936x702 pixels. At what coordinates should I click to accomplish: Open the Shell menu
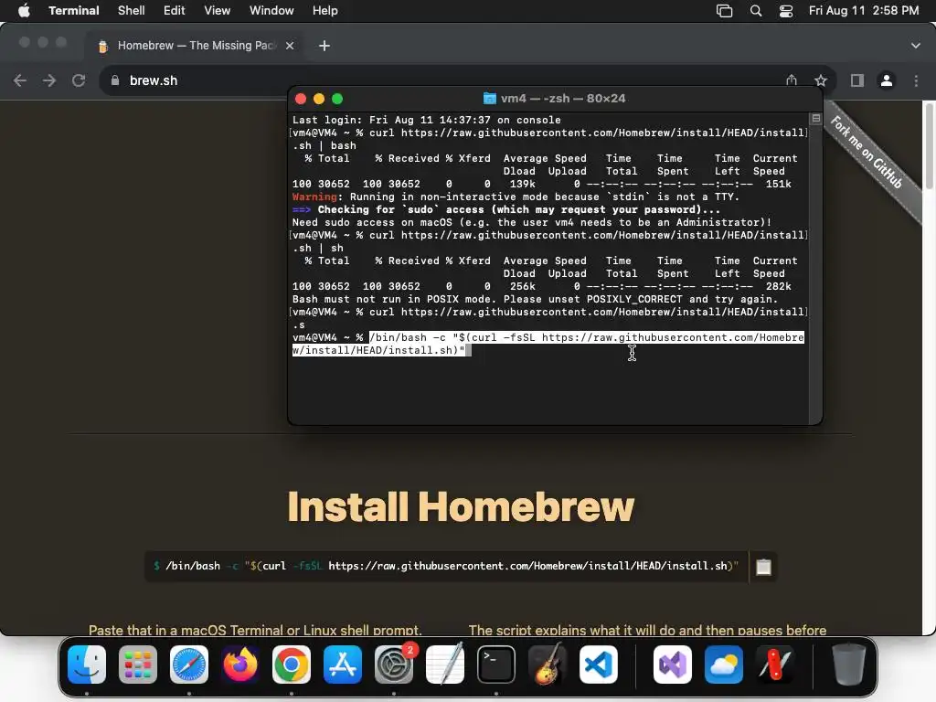point(132,11)
